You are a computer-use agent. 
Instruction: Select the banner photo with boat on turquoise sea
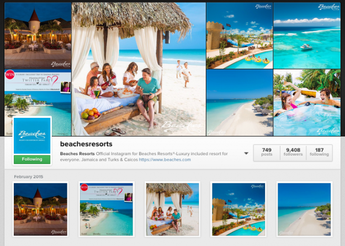307,36
